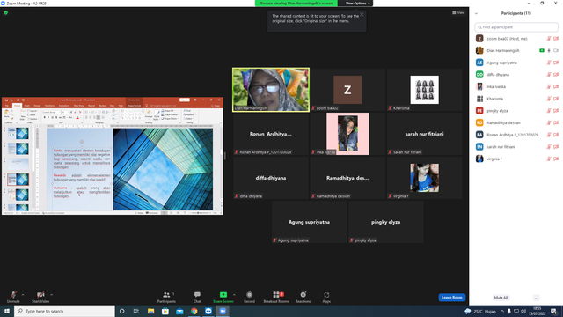Click the Mute All button
This screenshot has width=563, height=317.
point(501,298)
